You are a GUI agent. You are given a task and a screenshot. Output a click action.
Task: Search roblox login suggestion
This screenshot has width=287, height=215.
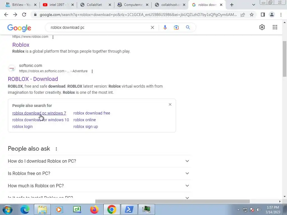(22, 127)
